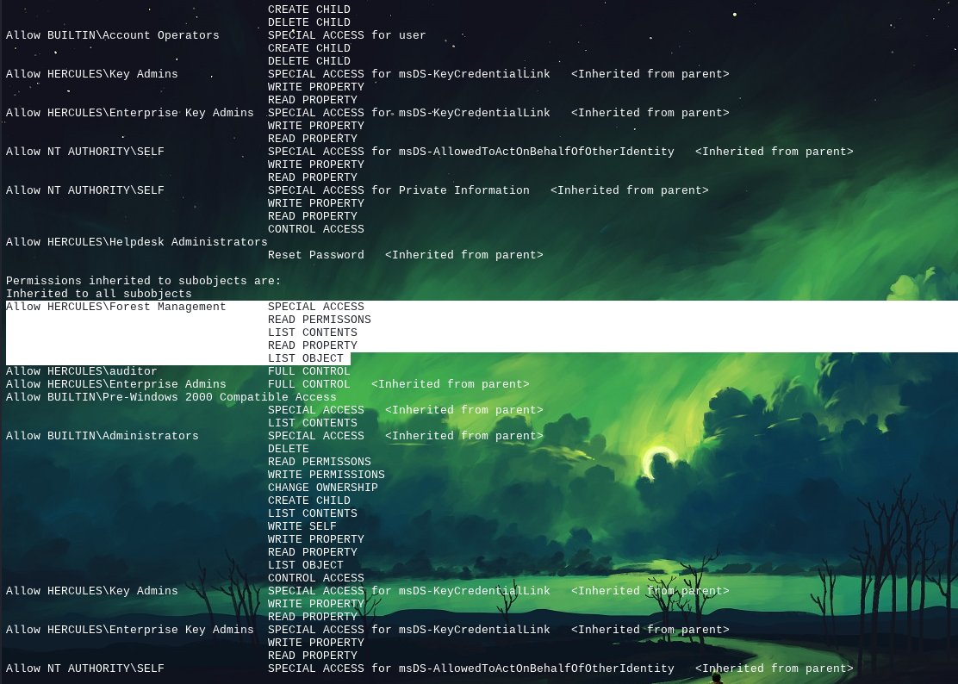Select 'READ PROPERTY' under Forest Management
Screen dimensions: 958x684
pyautogui.click(x=312, y=345)
